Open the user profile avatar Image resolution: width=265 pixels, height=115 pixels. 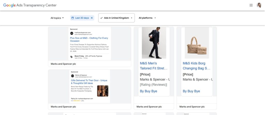point(259,5)
